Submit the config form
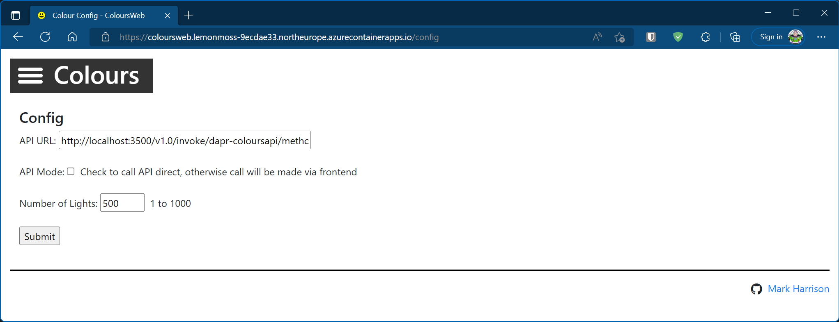This screenshot has width=839, height=322. coord(39,236)
